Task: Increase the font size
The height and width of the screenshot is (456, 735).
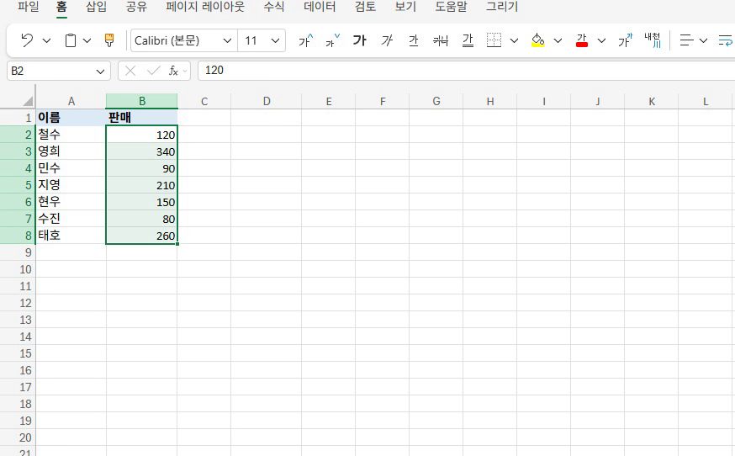Action: tap(305, 41)
